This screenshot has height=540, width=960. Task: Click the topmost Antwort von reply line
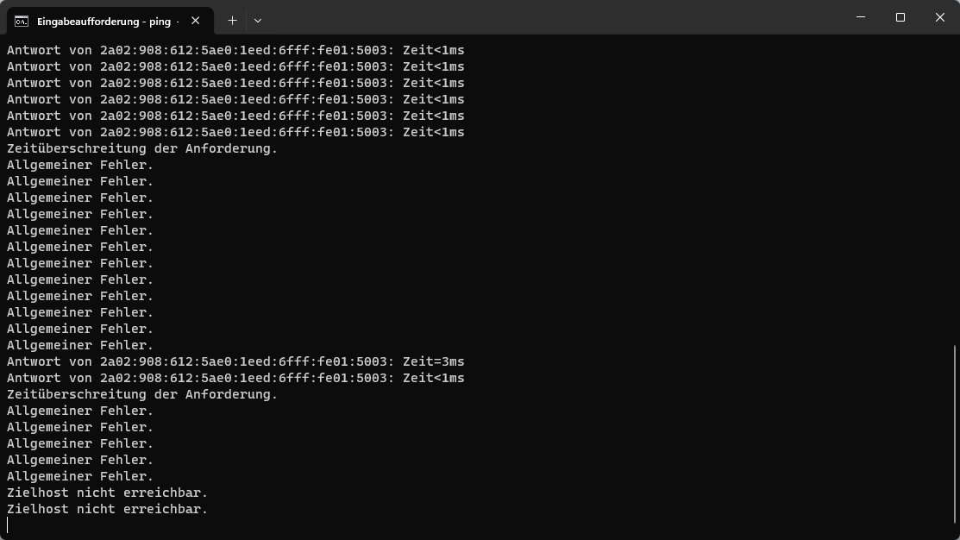pos(235,50)
